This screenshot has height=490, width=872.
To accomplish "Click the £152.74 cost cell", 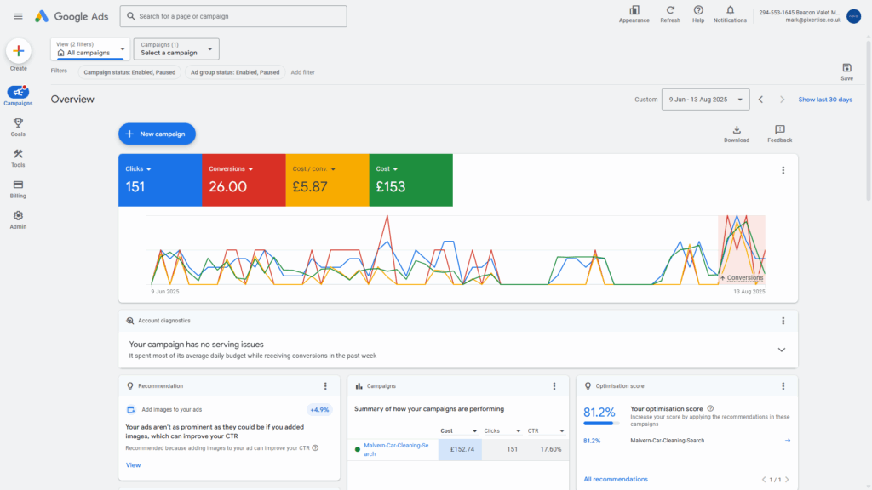I will click(x=460, y=449).
